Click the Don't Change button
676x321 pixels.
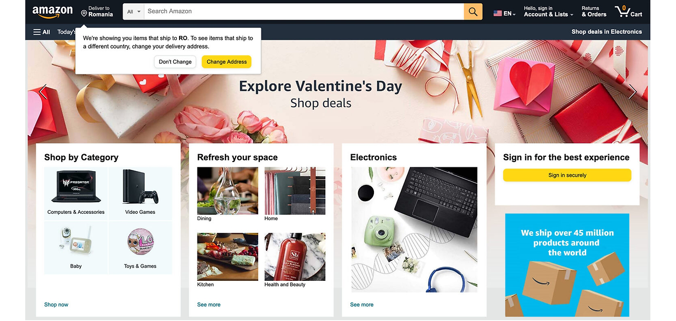[x=175, y=62]
